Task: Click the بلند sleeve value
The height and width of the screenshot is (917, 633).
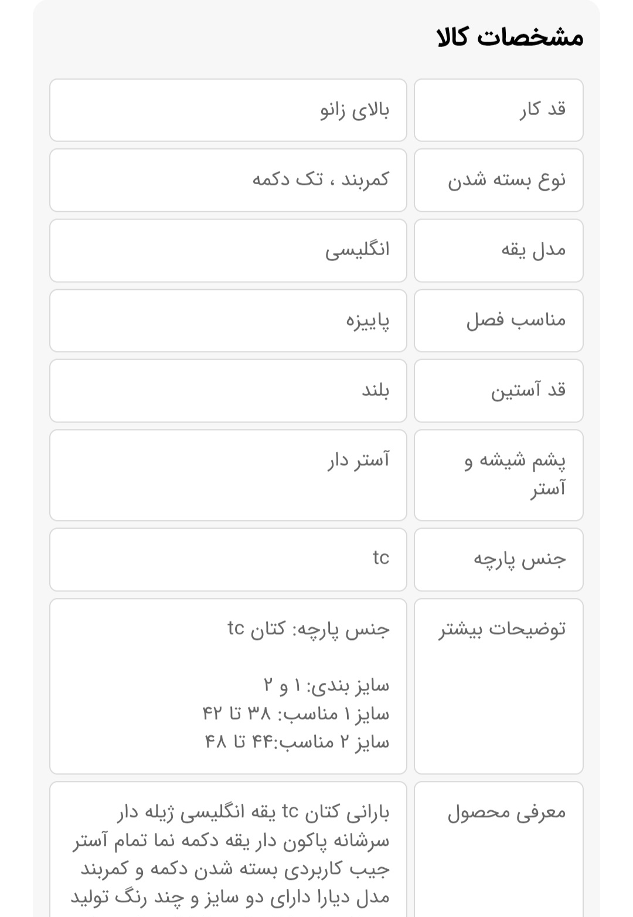Action: pos(375,391)
